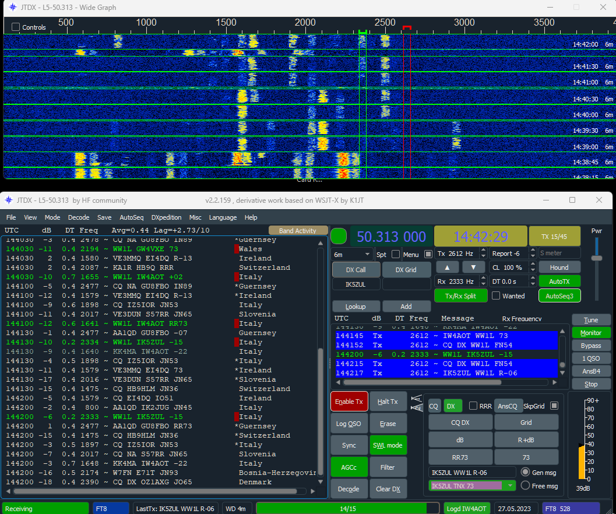
Task: Click the Band Activity vertical scrollbar
Action: (x=320, y=361)
